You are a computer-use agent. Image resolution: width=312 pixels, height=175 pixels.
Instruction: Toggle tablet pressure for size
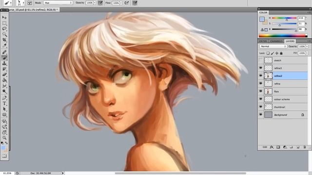point(135,3)
